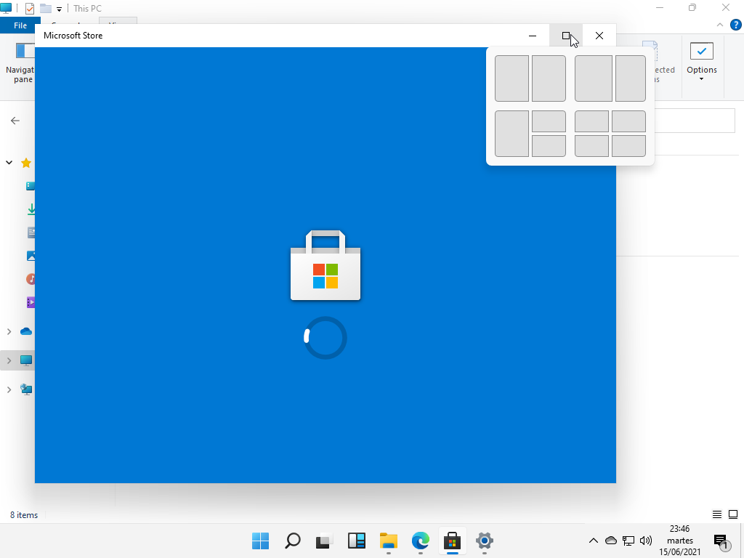The width and height of the screenshot is (744, 558).
Task: Open Widgets from the taskbar
Action: 356,541
